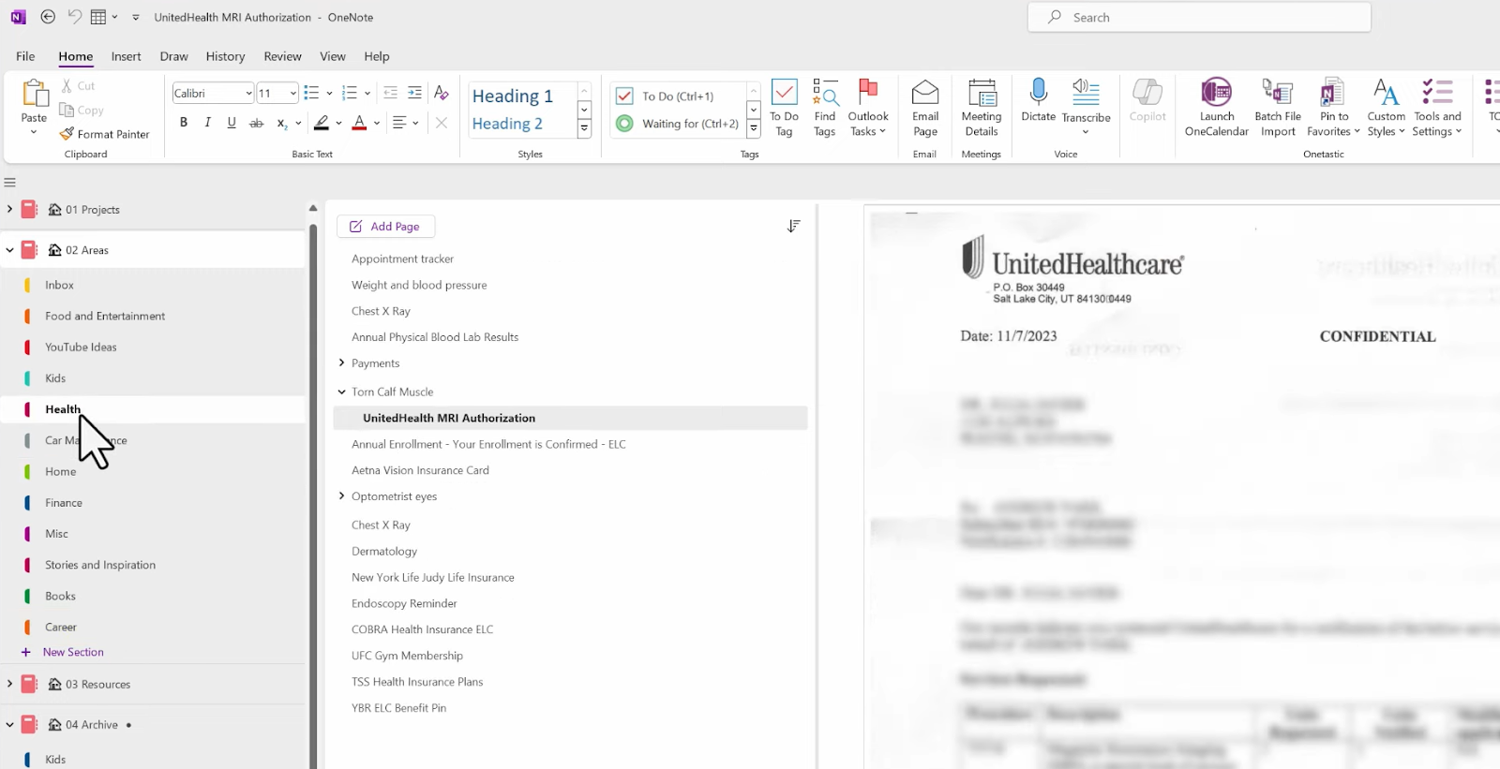Click the Undo icon in title bar
1500x769 pixels.
coord(74,17)
